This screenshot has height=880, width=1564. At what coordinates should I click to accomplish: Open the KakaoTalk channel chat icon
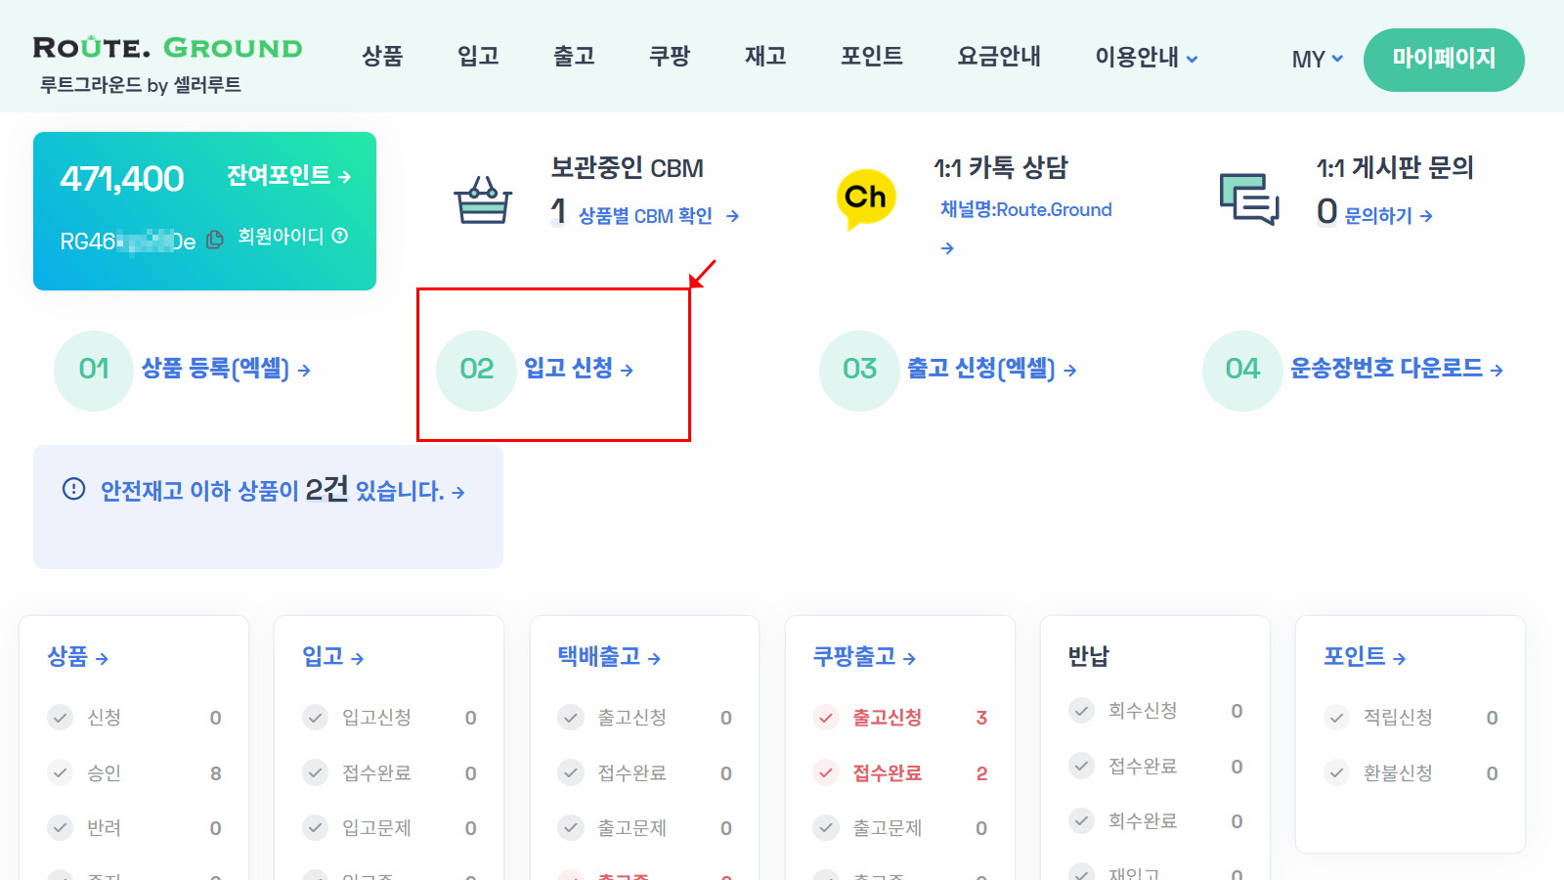[x=864, y=198]
